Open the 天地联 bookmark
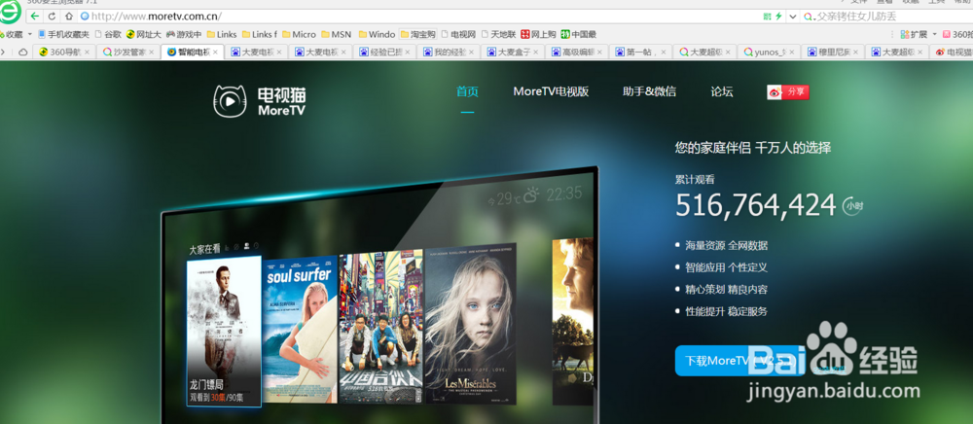The height and width of the screenshot is (424, 973). [497, 34]
